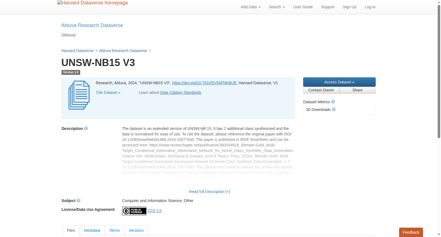Switch to the Files tab
Screen dimensions: 441x237
click(71, 230)
